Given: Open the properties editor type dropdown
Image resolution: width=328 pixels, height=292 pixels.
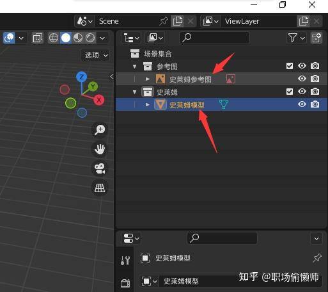Looking at the screenshot, I should pos(131,238).
